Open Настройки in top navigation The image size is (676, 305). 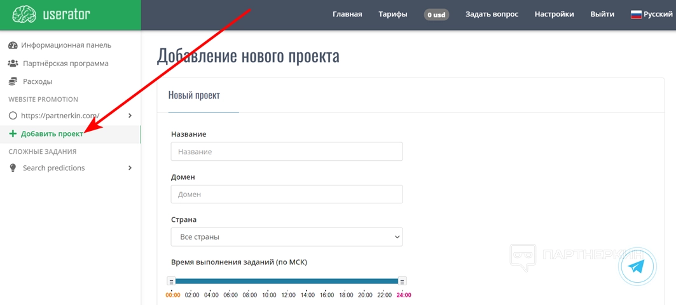pos(555,14)
